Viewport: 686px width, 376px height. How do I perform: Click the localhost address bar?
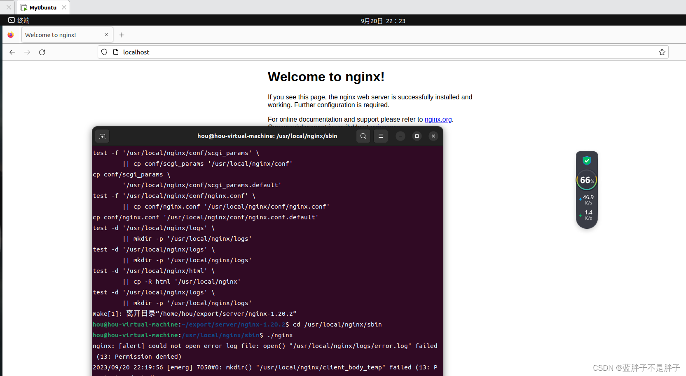383,52
